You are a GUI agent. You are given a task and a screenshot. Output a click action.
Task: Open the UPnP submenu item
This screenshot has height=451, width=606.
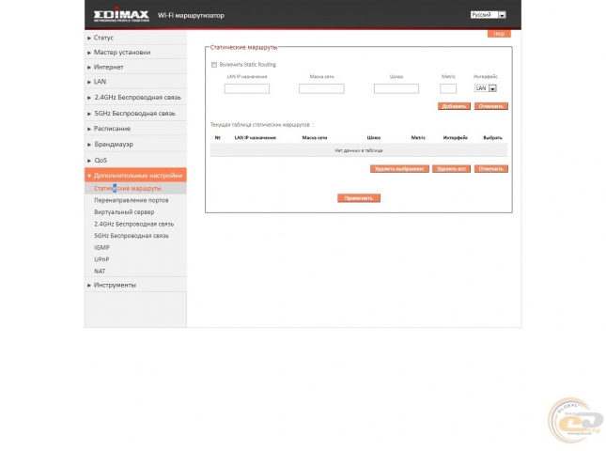click(101, 259)
